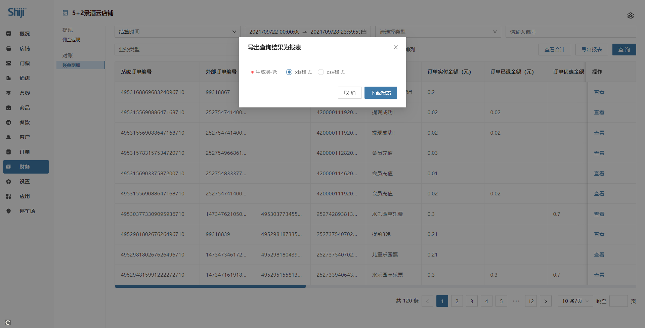Image resolution: width=645 pixels, height=328 pixels.
Task: Open the 停车场 parking sidebar icon
Action: click(9, 211)
